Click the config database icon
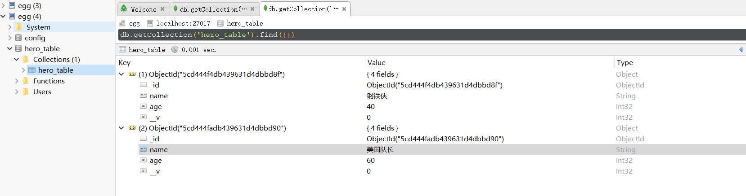746x196 pixels. [18, 38]
